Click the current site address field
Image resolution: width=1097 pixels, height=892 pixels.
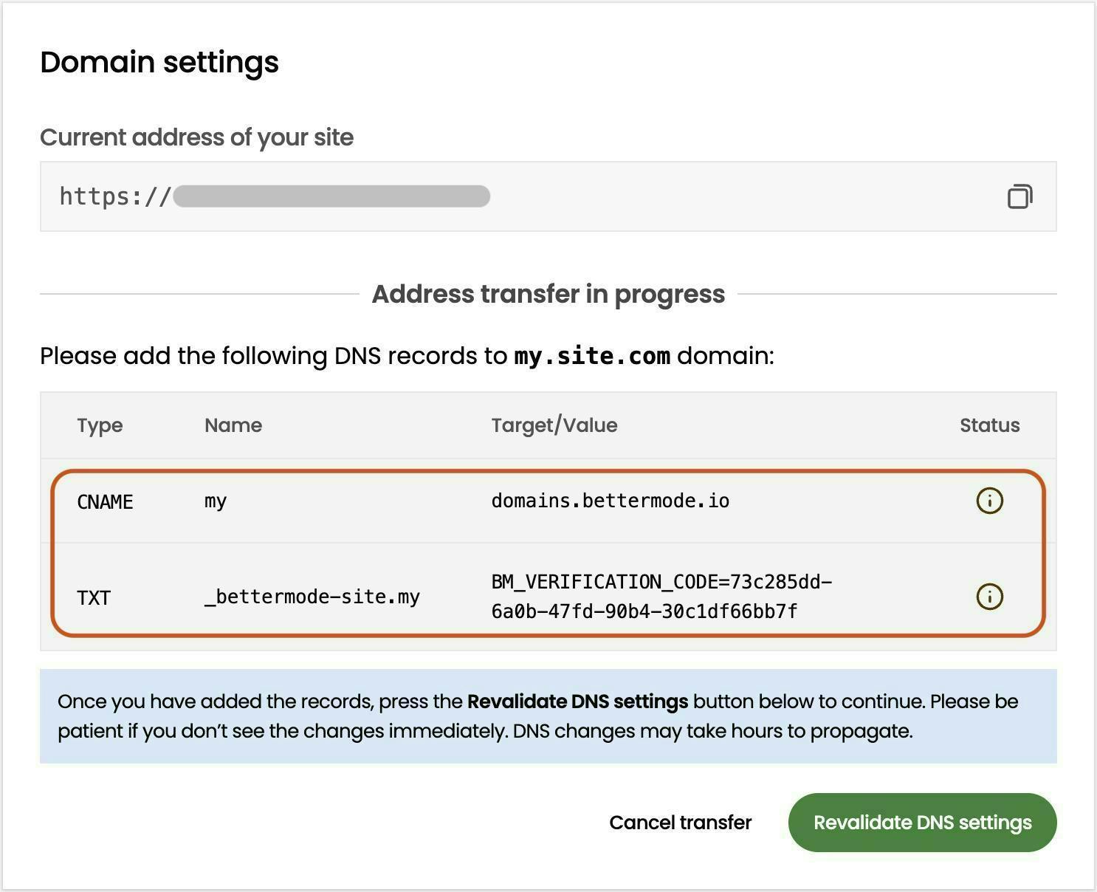point(517,196)
